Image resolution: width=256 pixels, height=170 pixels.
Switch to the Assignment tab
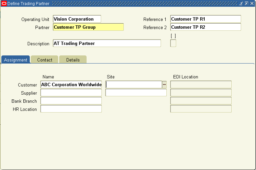click(16, 59)
